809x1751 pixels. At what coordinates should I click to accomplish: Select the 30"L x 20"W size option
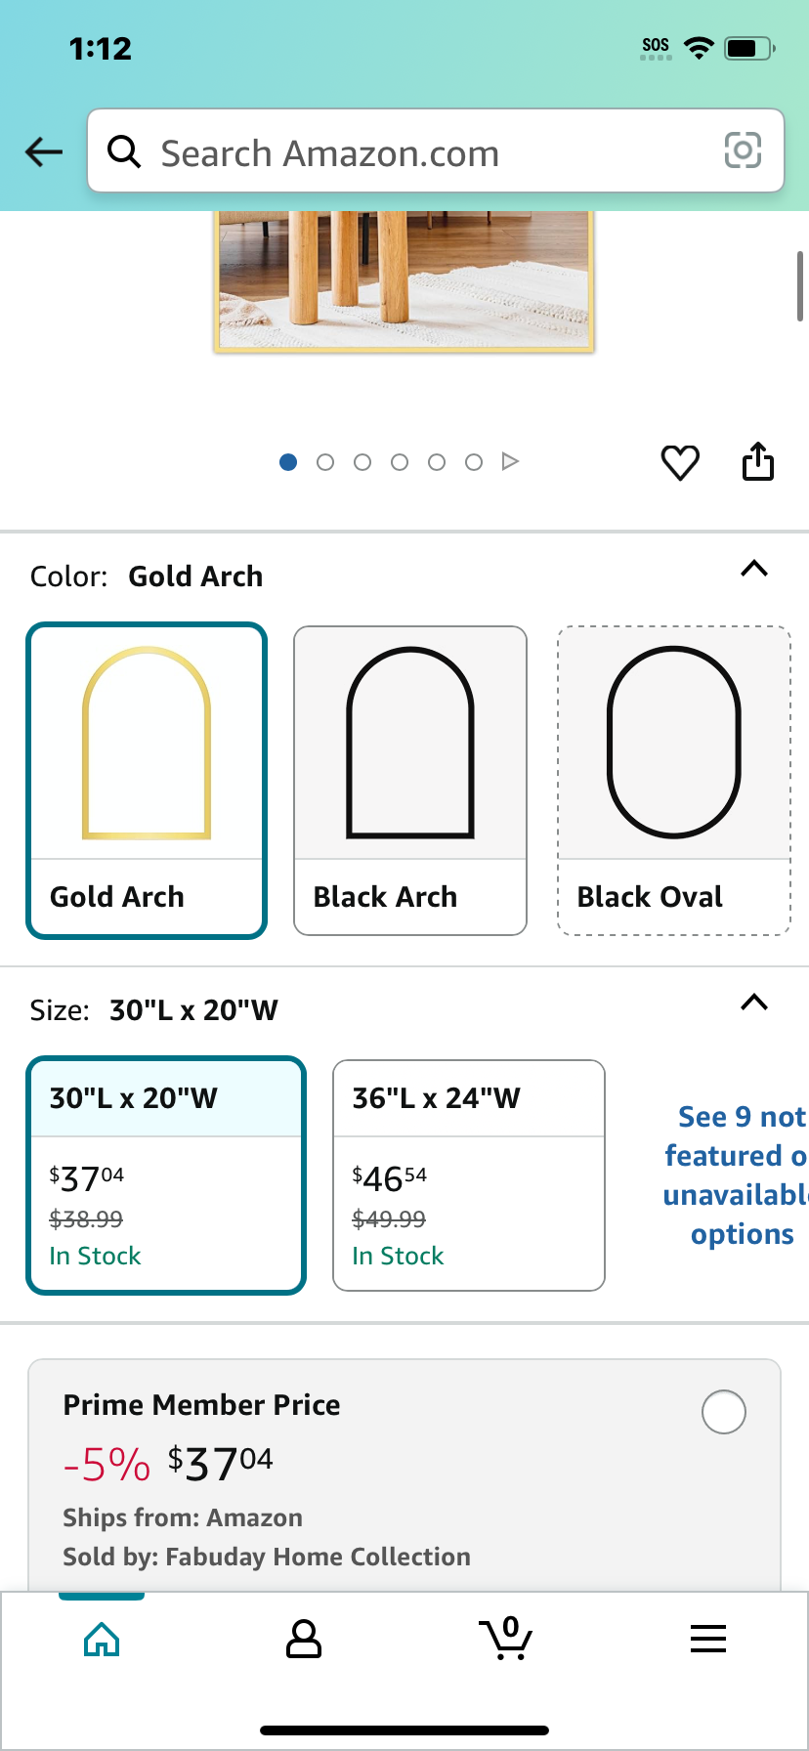[166, 1175]
